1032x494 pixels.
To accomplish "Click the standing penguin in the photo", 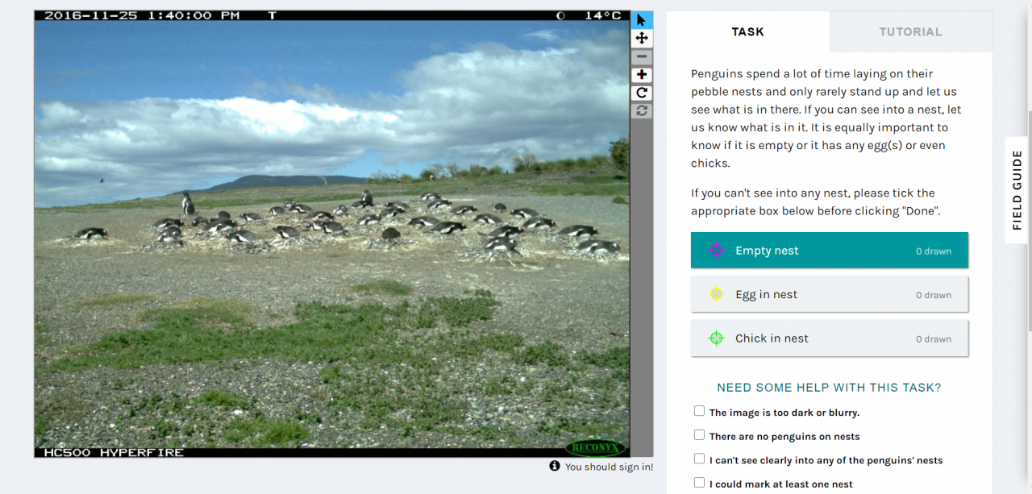I will [188, 204].
